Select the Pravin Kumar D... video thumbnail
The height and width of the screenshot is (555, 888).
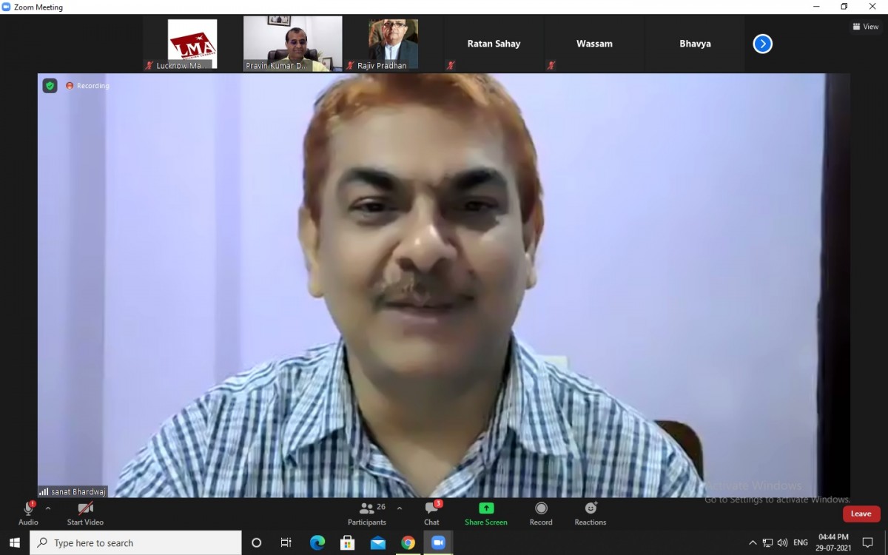point(293,44)
